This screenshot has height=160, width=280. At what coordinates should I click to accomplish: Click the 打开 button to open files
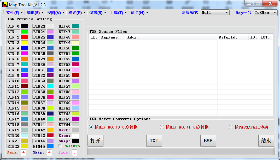95,140
